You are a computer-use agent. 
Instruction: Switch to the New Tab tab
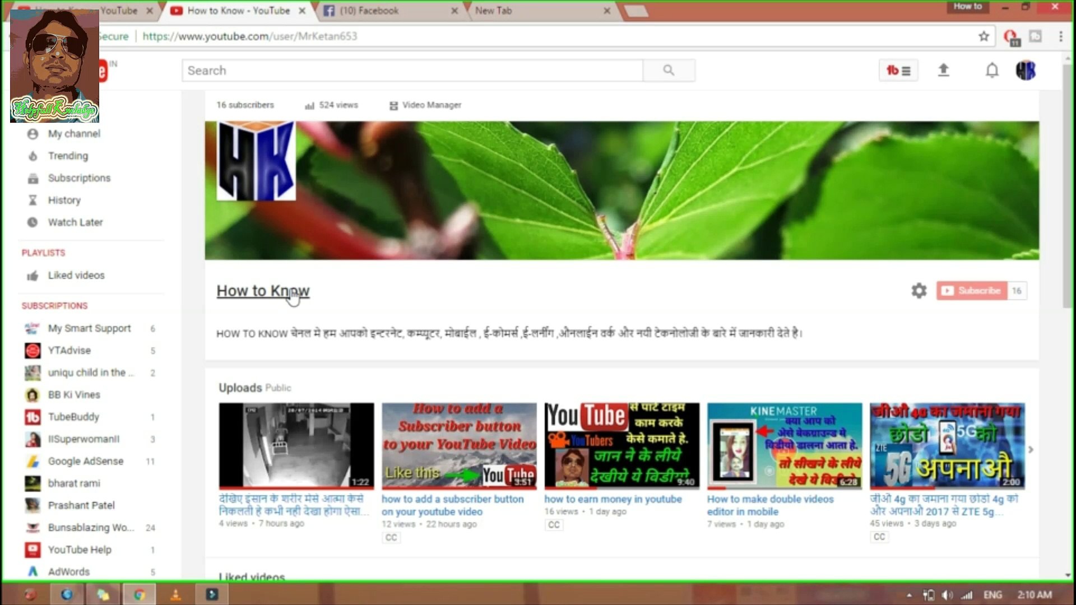tap(493, 11)
